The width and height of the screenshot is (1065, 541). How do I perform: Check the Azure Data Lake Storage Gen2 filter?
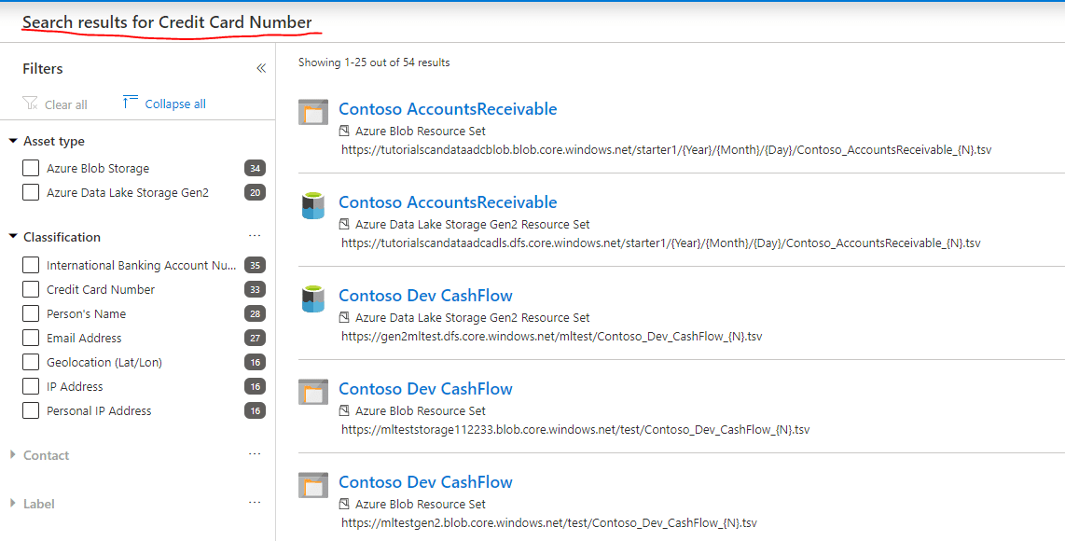pyautogui.click(x=31, y=192)
